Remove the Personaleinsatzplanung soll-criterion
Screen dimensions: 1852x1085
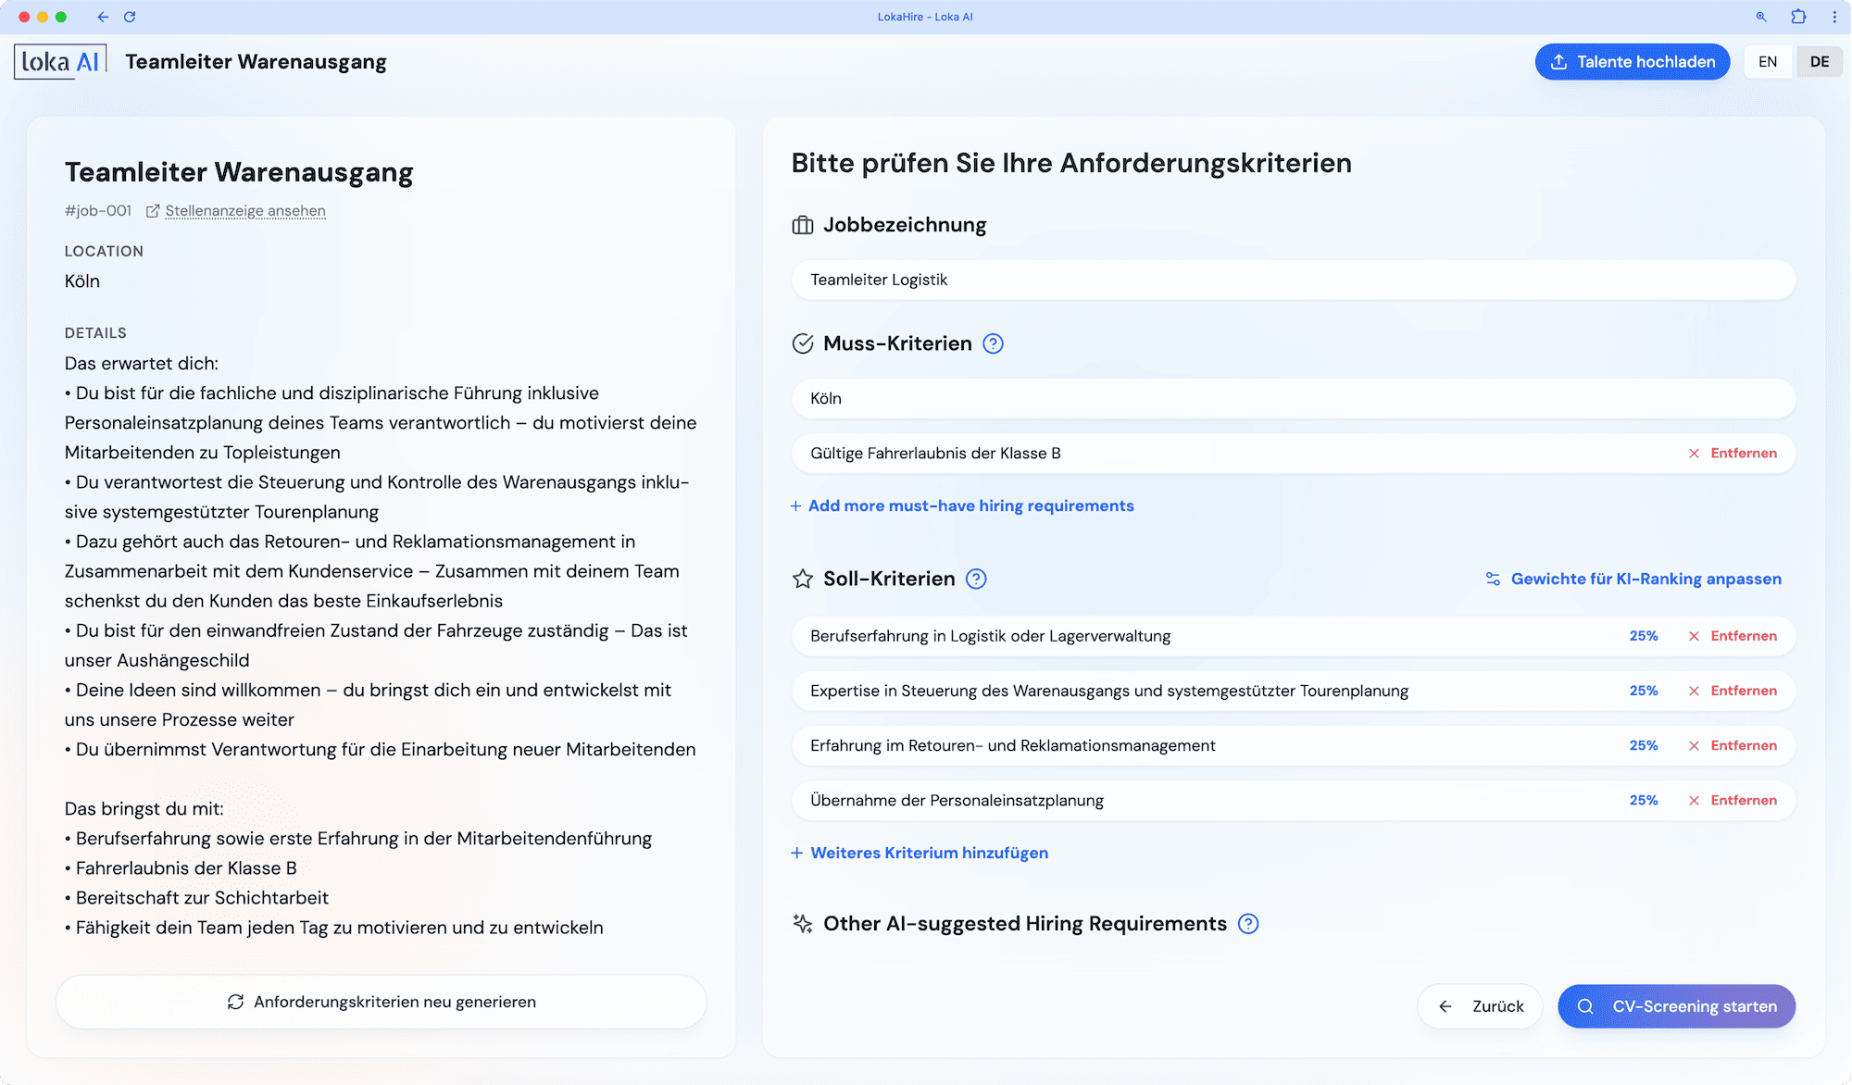coord(1742,800)
